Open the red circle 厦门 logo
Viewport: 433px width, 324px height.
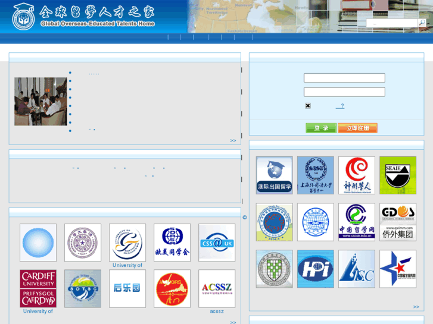point(172,289)
